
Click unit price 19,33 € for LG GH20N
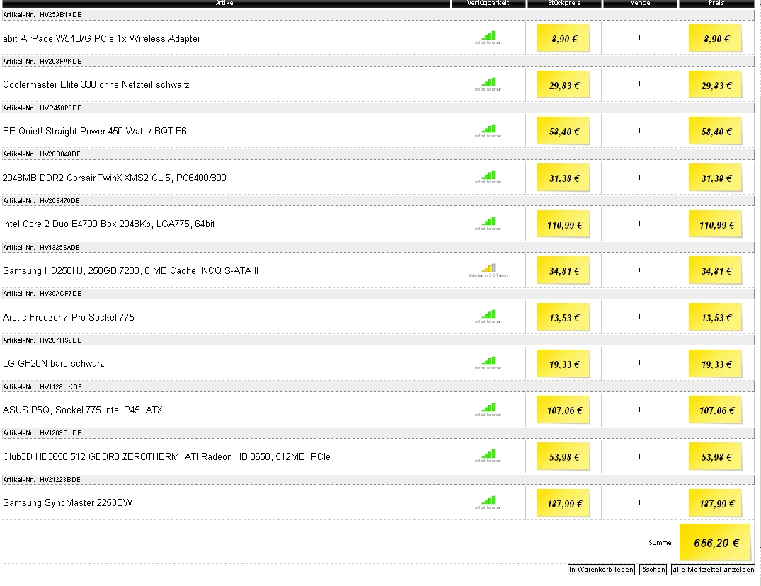click(563, 364)
